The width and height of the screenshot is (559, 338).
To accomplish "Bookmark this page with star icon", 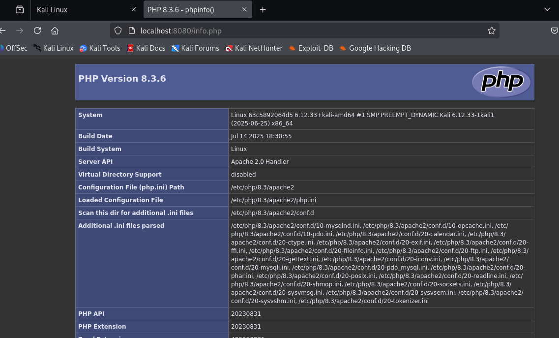I will [491, 31].
